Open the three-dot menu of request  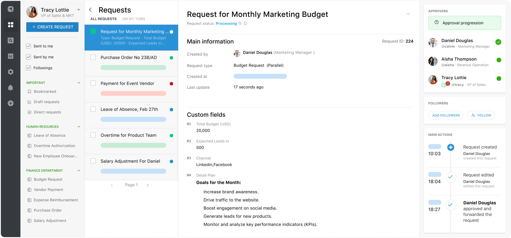pos(408,14)
